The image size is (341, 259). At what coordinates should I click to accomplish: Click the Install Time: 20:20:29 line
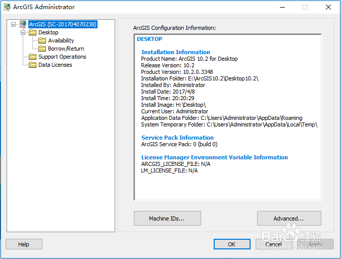168,98
